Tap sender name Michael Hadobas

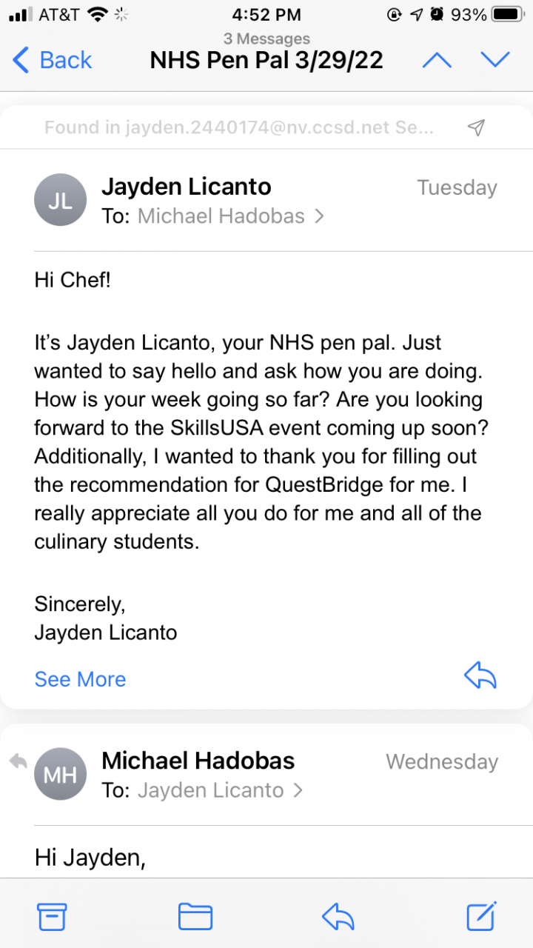(x=198, y=761)
